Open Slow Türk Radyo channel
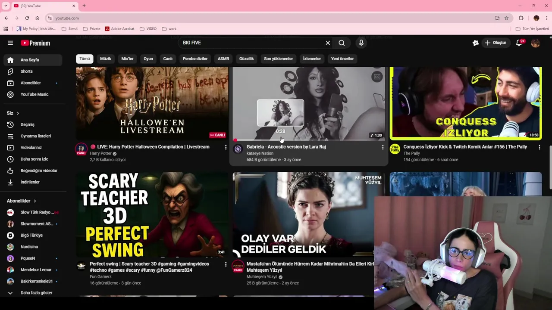The width and height of the screenshot is (552, 310). 33,212
